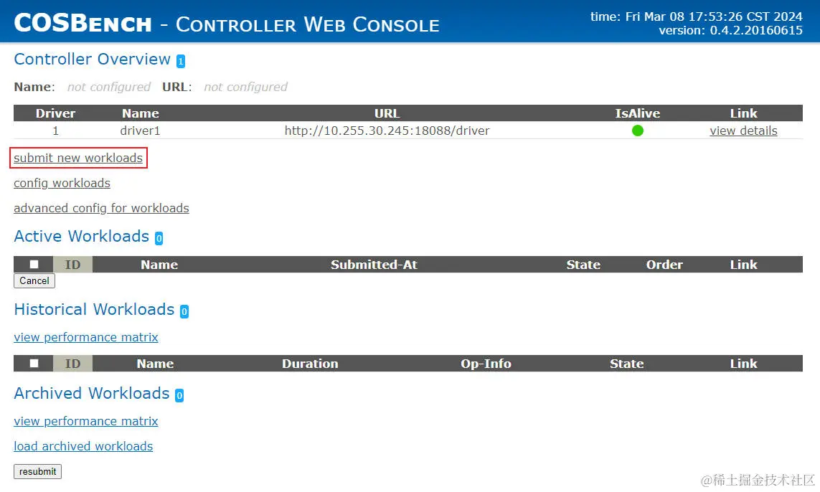
Task: Open the config workloads link
Action: coord(62,183)
